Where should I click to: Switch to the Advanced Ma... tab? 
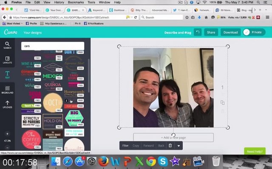(x=160, y=10)
